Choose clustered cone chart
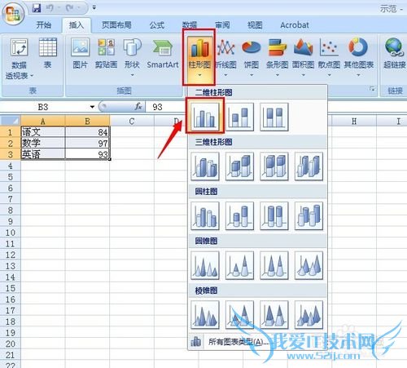The image size is (407, 368). click(205, 265)
